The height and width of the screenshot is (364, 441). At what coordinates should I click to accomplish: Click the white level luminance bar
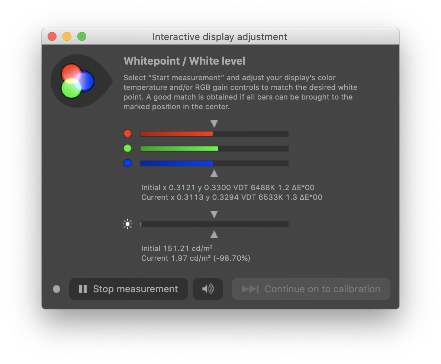(x=214, y=224)
